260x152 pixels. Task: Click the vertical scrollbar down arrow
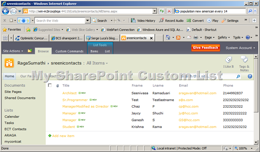coord(256,142)
